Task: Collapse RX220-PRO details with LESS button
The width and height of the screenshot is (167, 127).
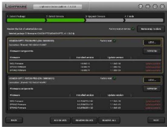Action: coord(152,80)
